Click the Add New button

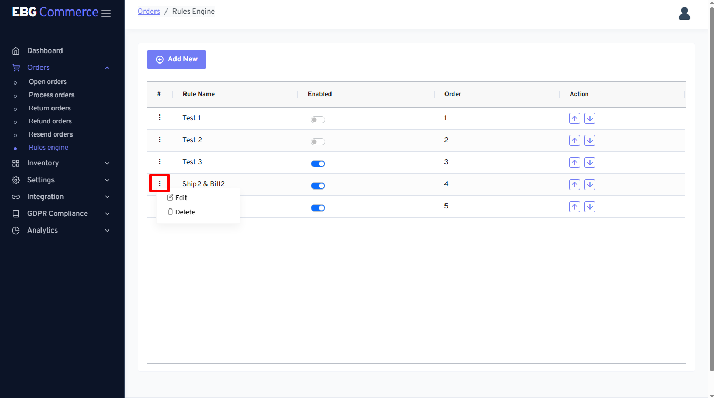[177, 59]
